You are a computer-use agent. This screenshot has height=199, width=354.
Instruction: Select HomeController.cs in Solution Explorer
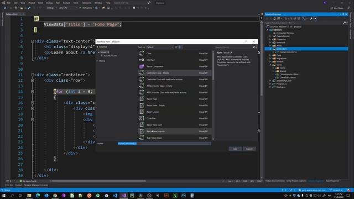(x=288, y=52)
